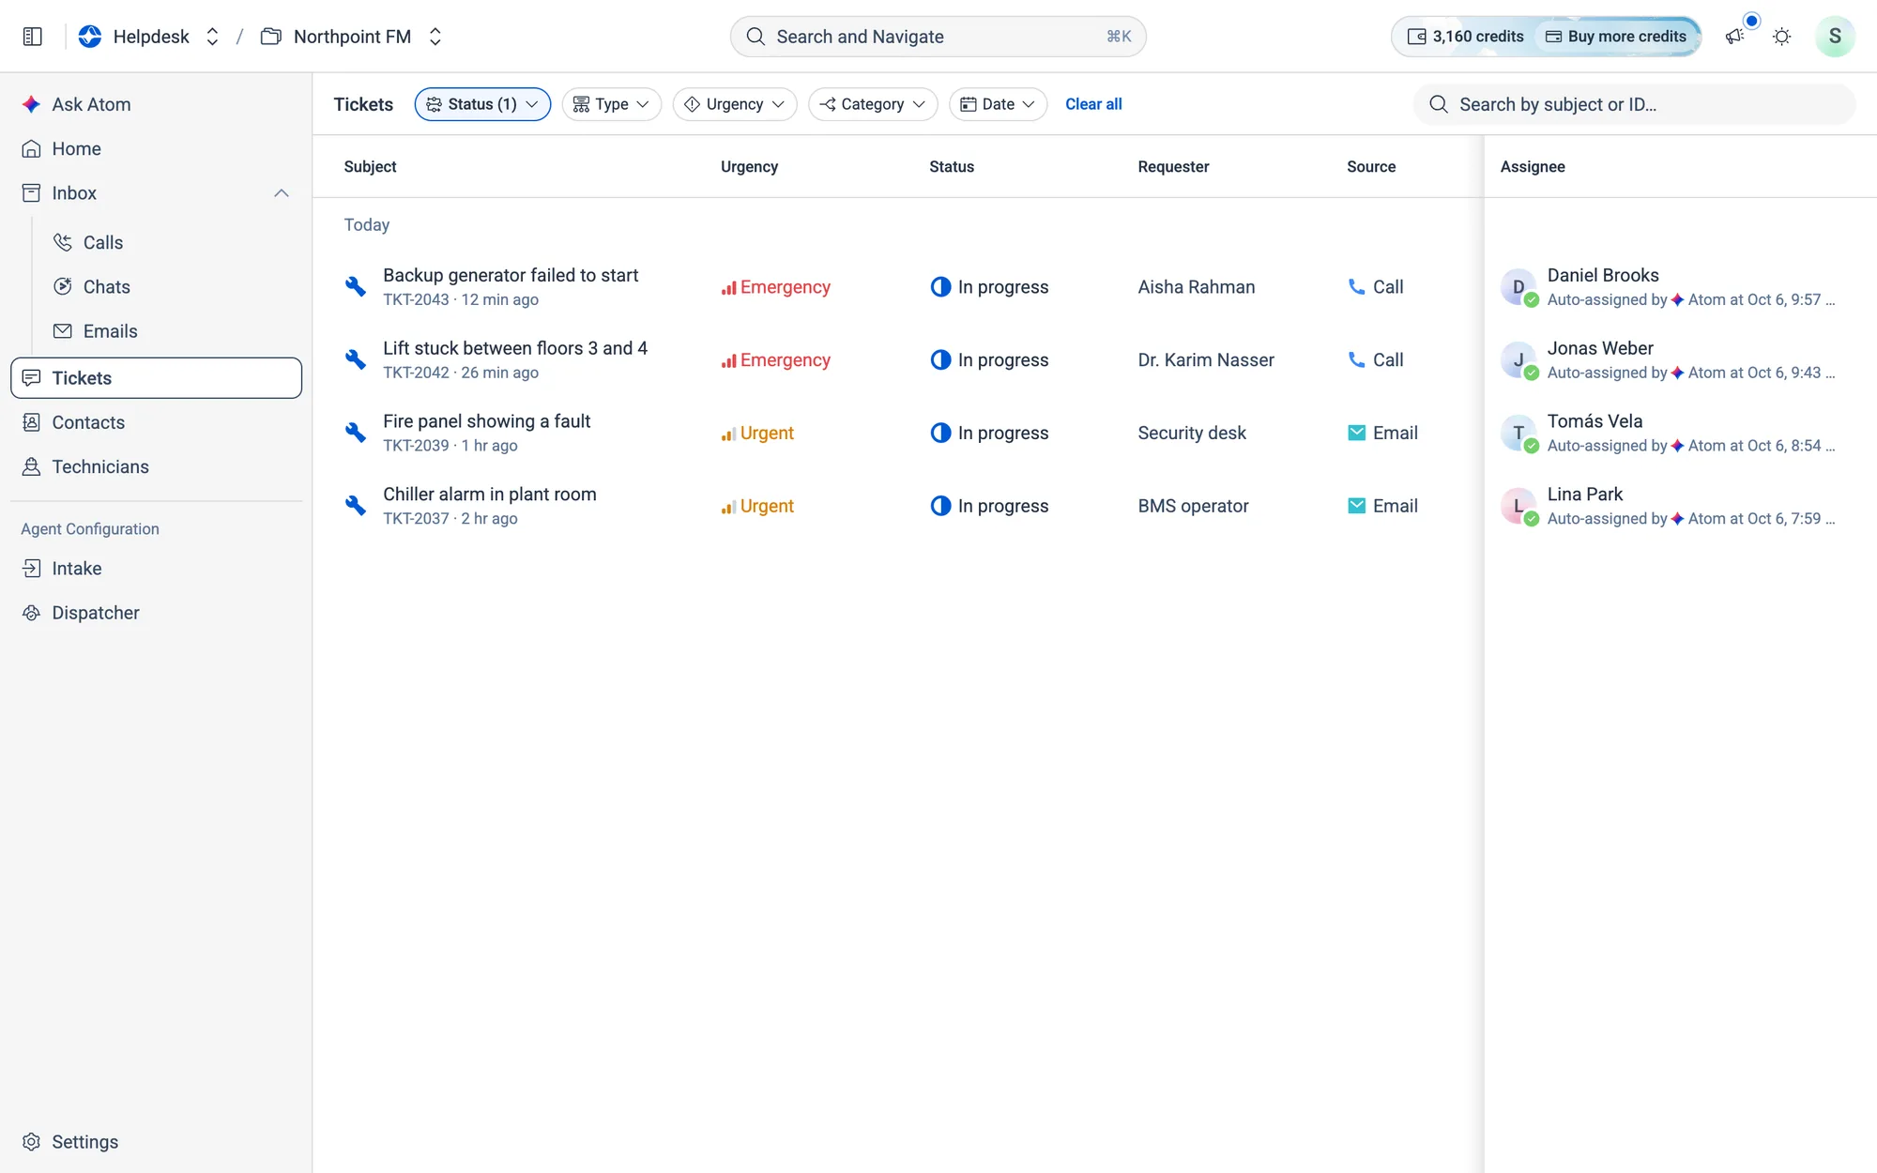Screen dimensions: 1877x1173
Task: Click the 3,160 credits indicator
Action: (1464, 37)
